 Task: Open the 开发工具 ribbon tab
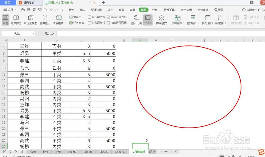tap(169, 10)
